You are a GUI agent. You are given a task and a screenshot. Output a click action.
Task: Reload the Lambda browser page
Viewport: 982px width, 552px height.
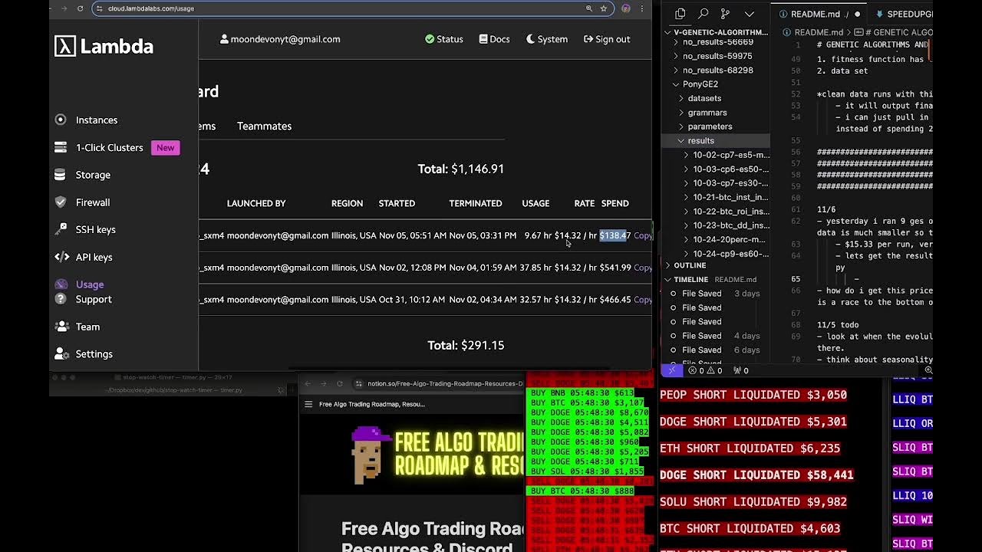(x=80, y=8)
